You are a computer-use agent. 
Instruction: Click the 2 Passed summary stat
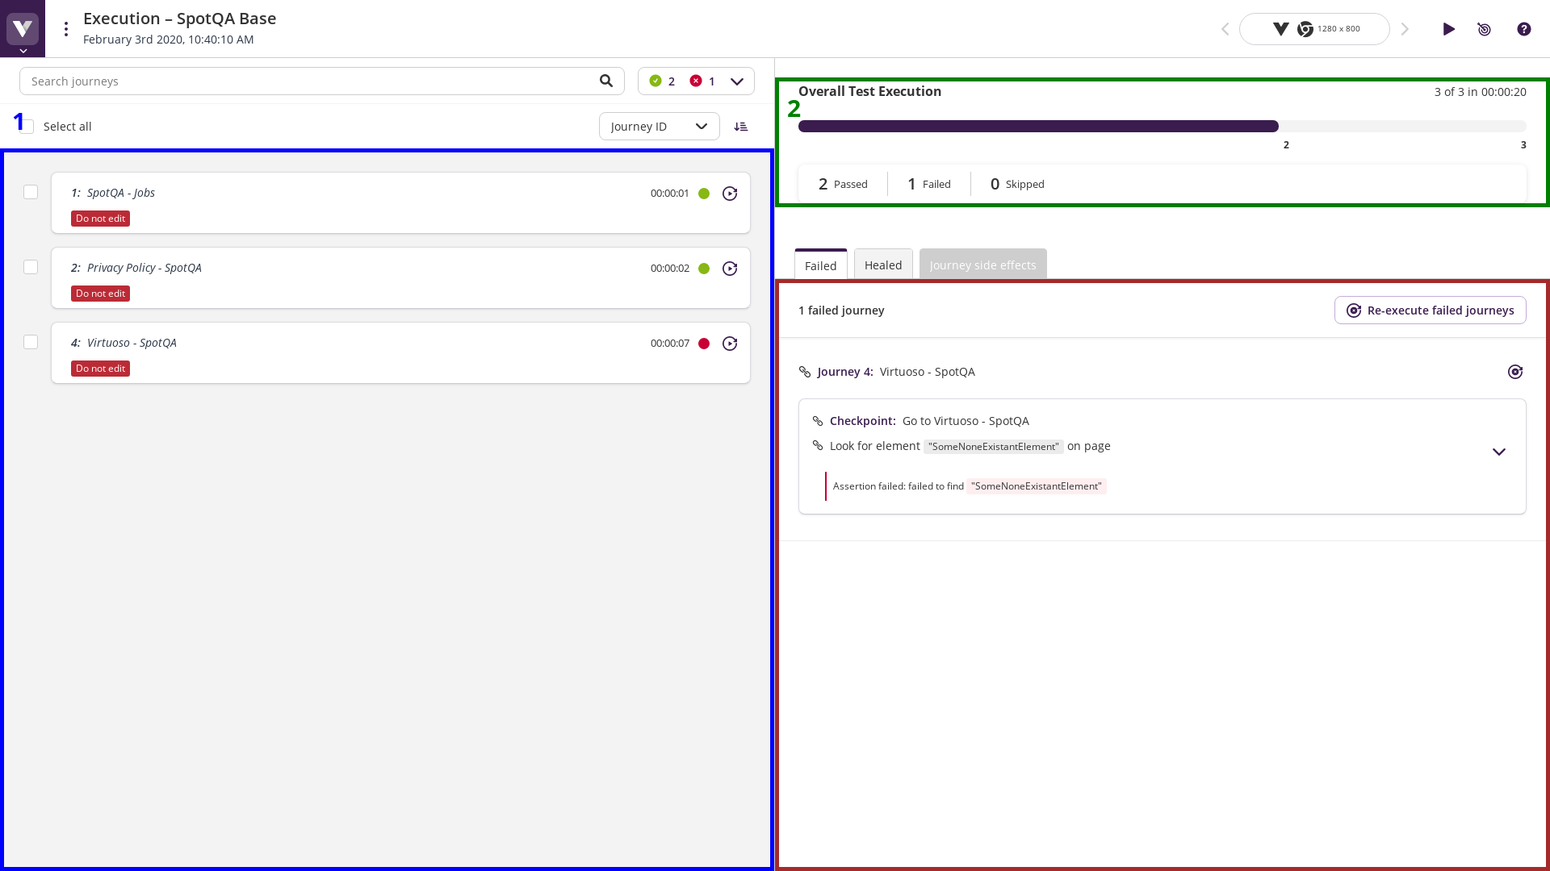(x=843, y=184)
